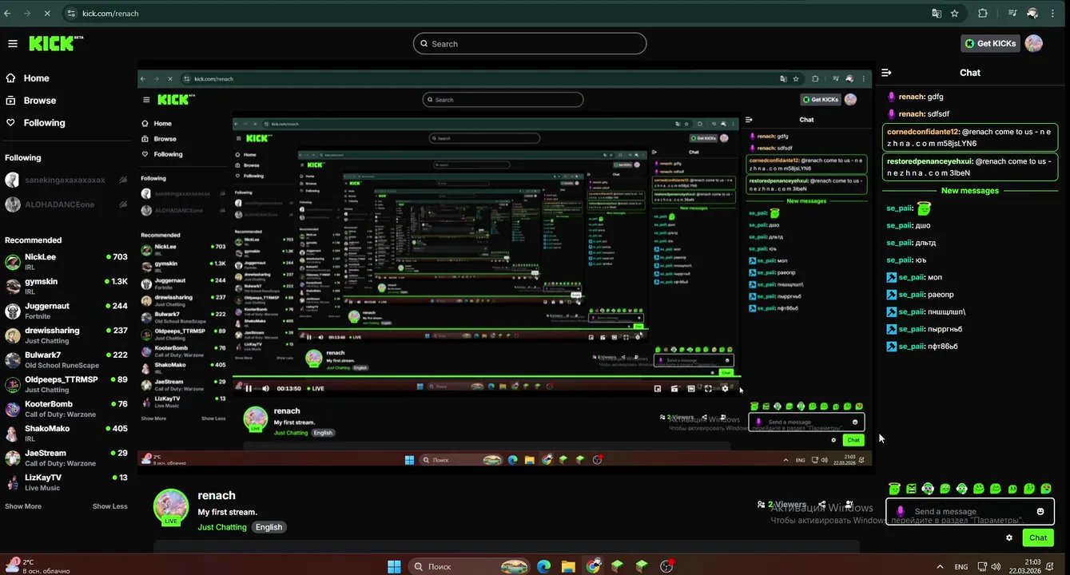Click the green Chat send button
The height and width of the screenshot is (575, 1070).
coord(1038,537)
